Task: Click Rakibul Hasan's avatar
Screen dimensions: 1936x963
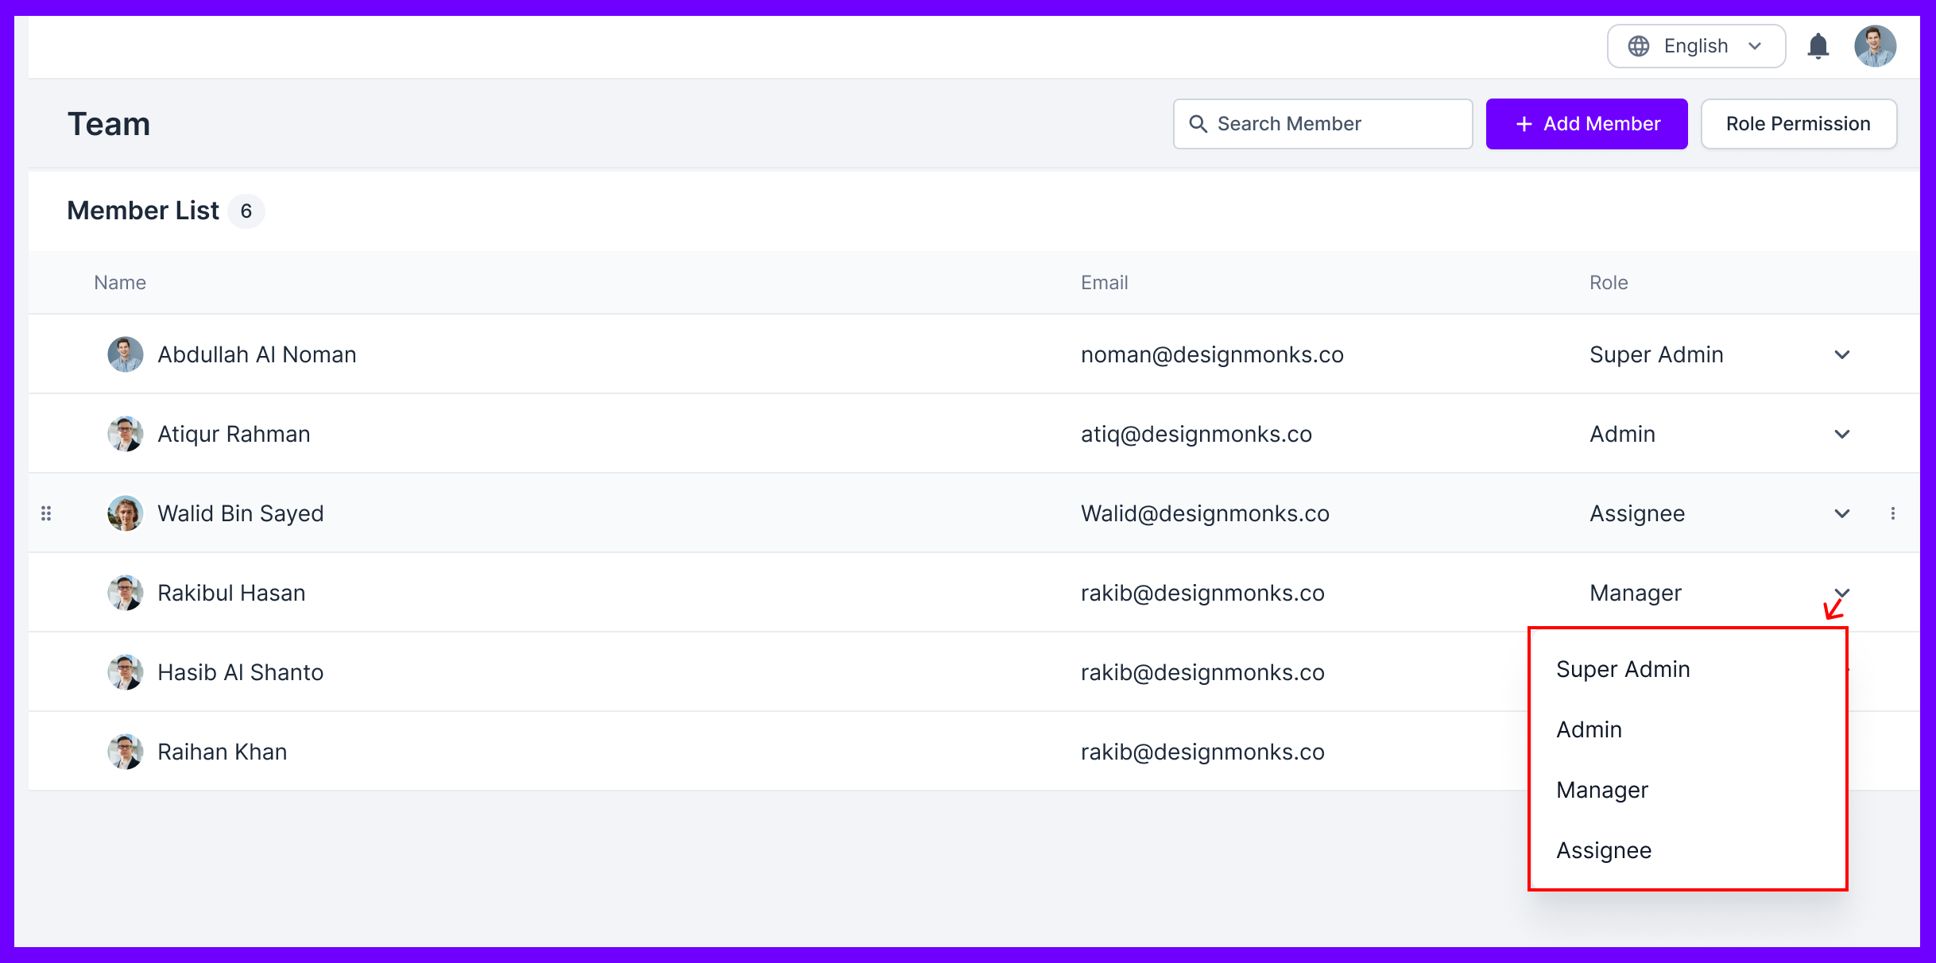Action: point(126,593)
